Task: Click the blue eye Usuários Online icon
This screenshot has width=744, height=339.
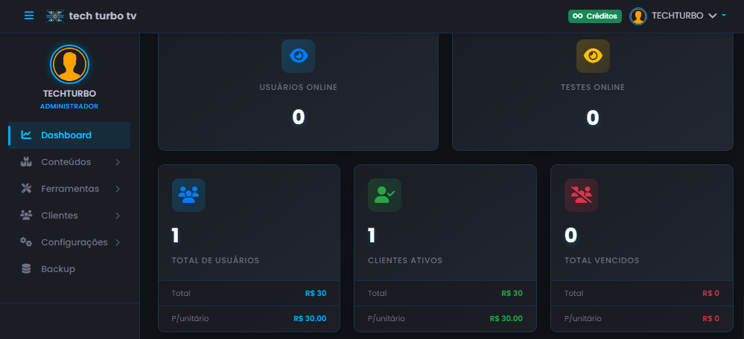Action: 298,56
